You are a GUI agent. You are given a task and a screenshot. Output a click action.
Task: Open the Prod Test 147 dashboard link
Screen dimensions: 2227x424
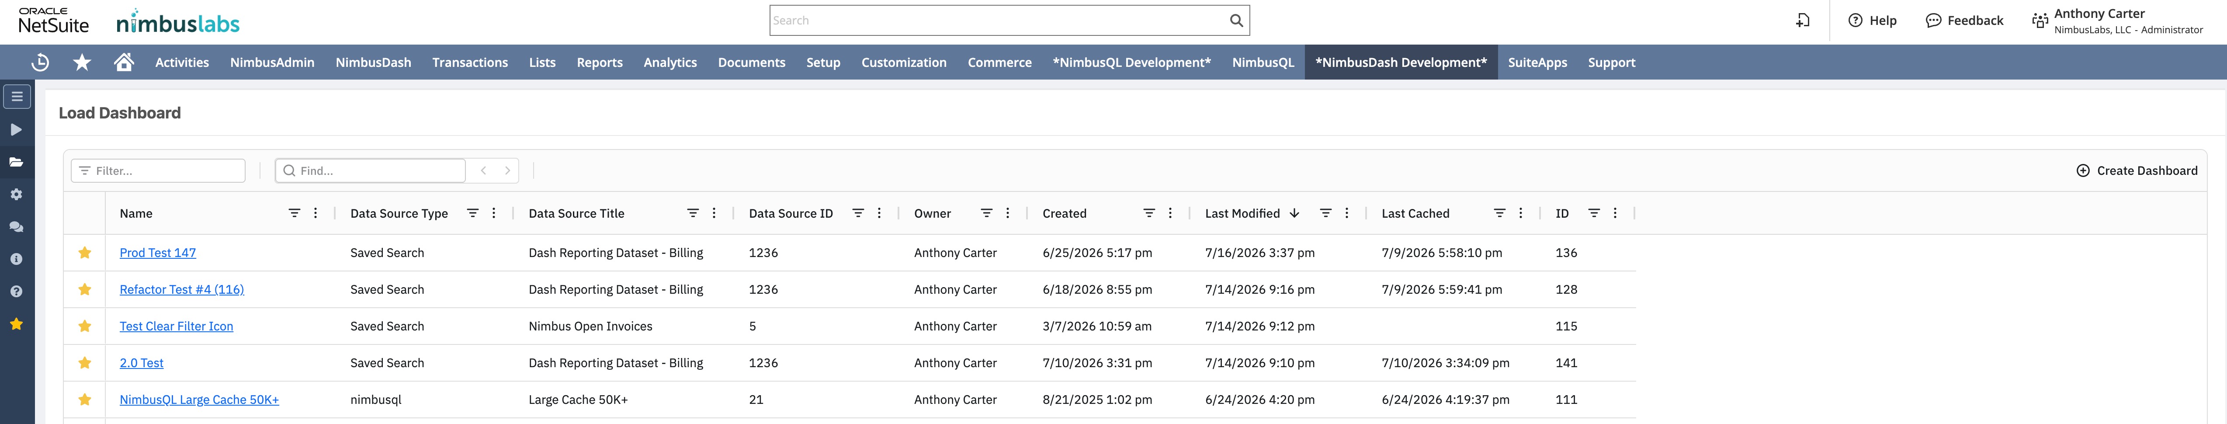click(x=157, y=253)
